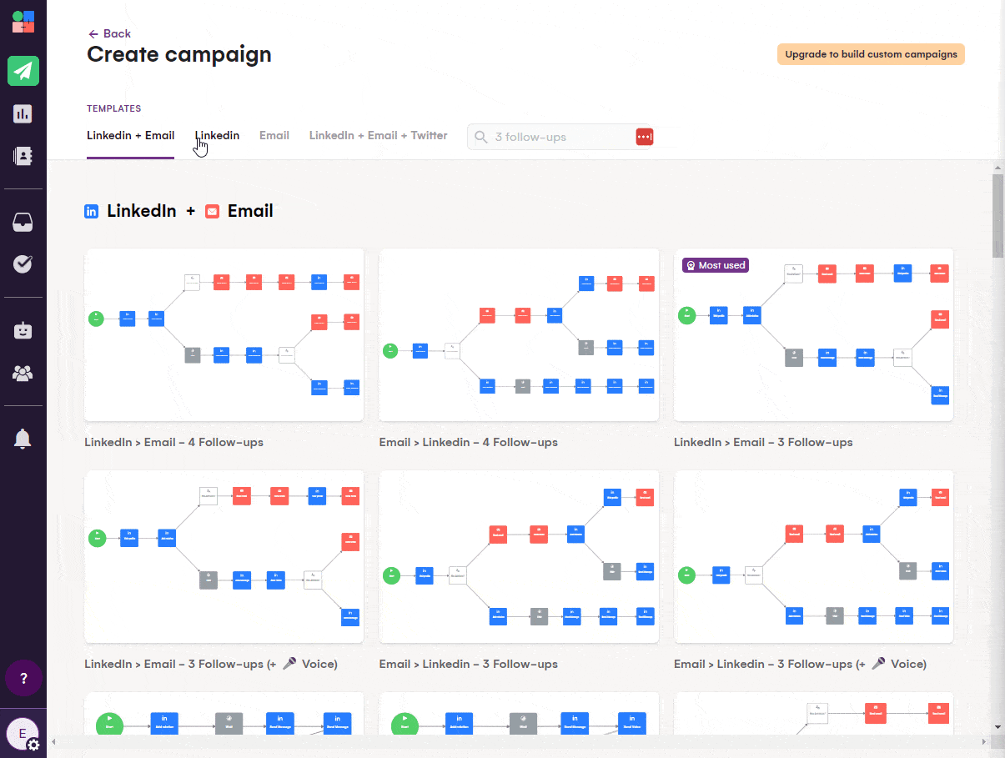
Task: Select the Linkedin + Email tab
Action: tap(130, 135)
